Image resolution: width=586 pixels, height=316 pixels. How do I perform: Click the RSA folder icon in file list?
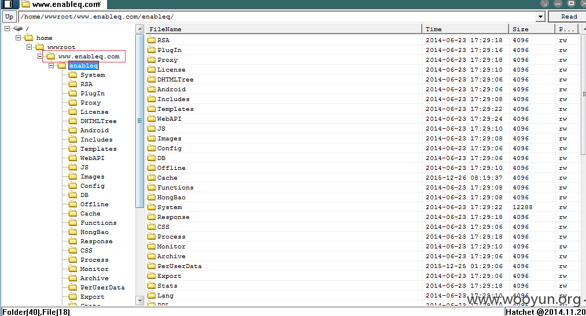click(151, 40)
